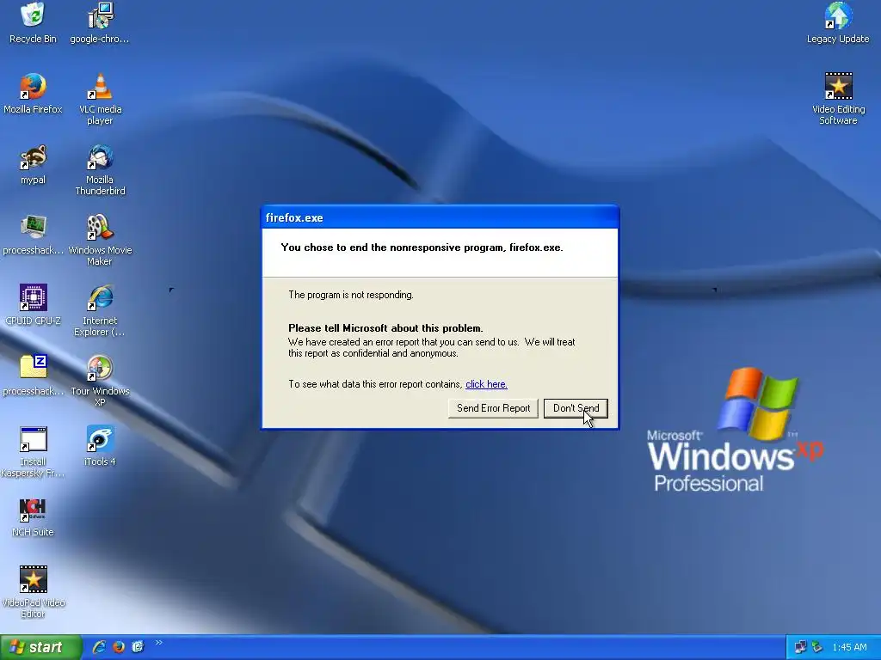Launch Firefox from Quick Launch bar
The image size is (881, 660).
[119, 647]
